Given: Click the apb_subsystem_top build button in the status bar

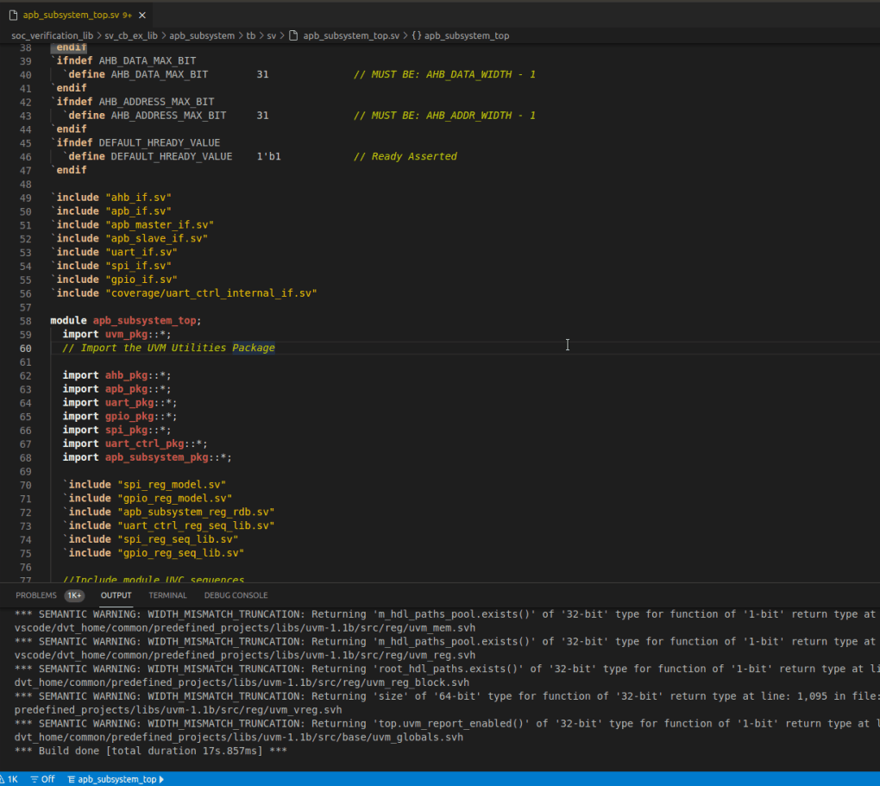Looking at the screenshot, I should [x=116, y=779].
